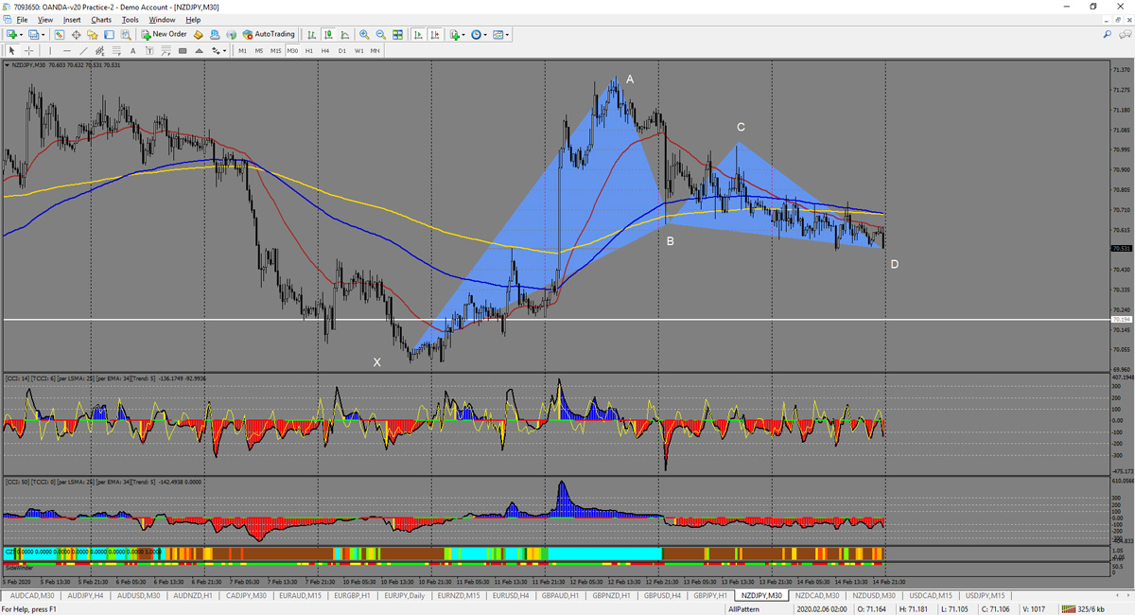Open the MetaEditor icon
The width and height of the screenshot is (1135, 615).
tap(199, 34)
